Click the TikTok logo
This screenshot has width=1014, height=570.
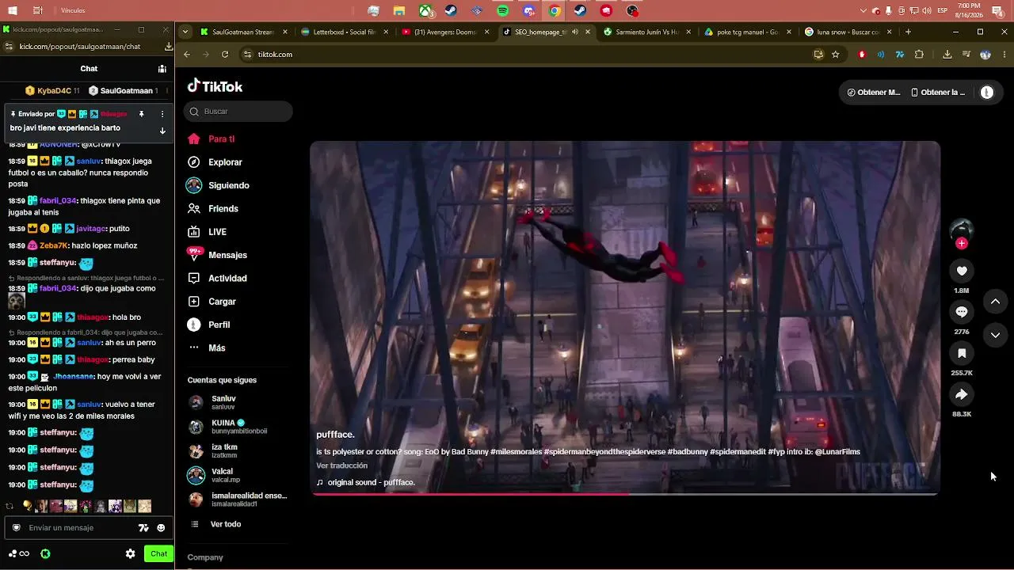(215, 86)
